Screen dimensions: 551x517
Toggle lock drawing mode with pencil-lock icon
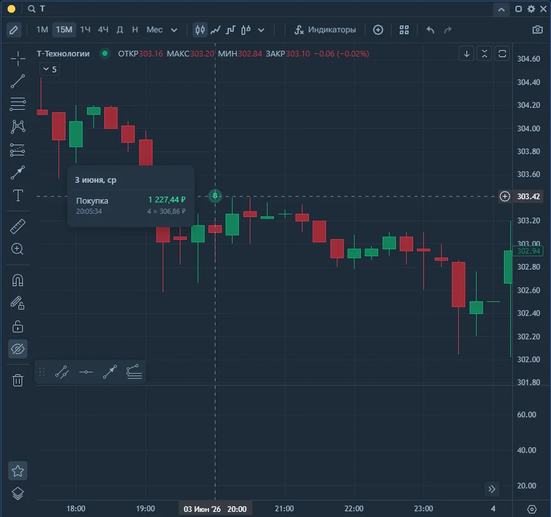click(18, 303)
